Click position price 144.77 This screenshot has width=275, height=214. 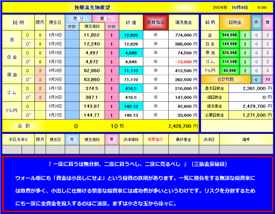point(92,115)
